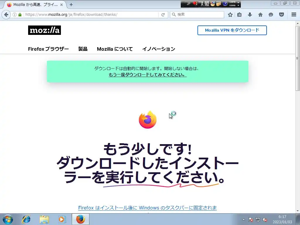This screenshot has width=300, height=225.
Task: Open イノベーション navigation menu
Action: [x=158, y=49]
